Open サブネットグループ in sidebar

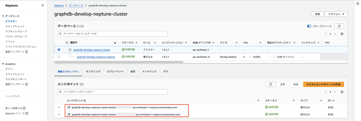[x=16, y=32]
